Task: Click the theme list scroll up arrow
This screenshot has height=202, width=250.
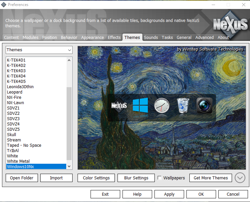Action: pyautogui.click(x=69, y=60)
